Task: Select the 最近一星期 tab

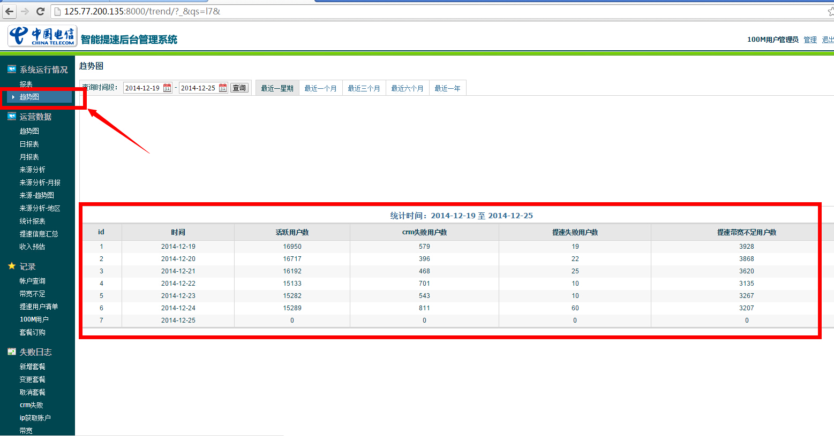Action: point(277,88)
